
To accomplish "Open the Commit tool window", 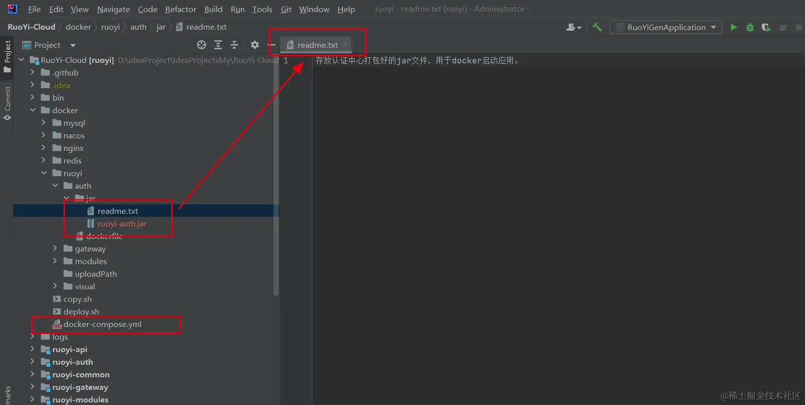I will click(x=7, y=103).
